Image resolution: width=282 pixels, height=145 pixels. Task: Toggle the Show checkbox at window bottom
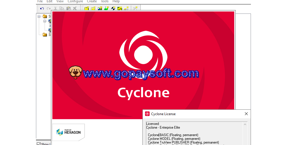tap(39, 144)
